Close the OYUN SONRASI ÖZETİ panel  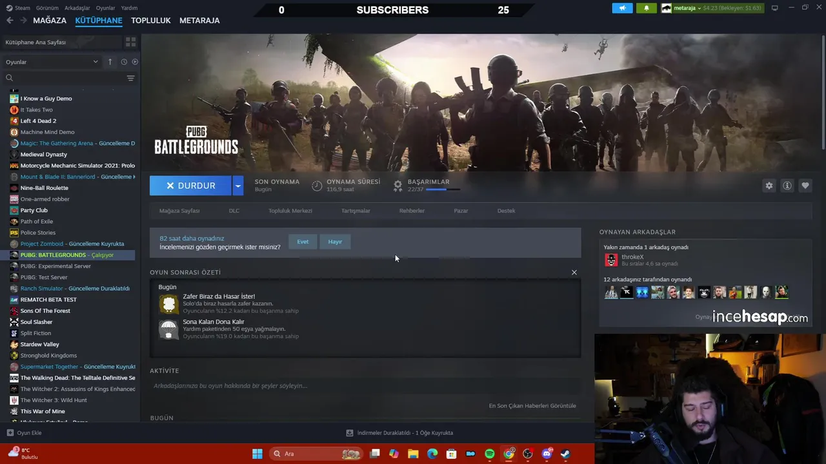tap(574, 272)
